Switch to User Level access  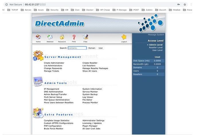pyautogui.click(x=158, y=50)
